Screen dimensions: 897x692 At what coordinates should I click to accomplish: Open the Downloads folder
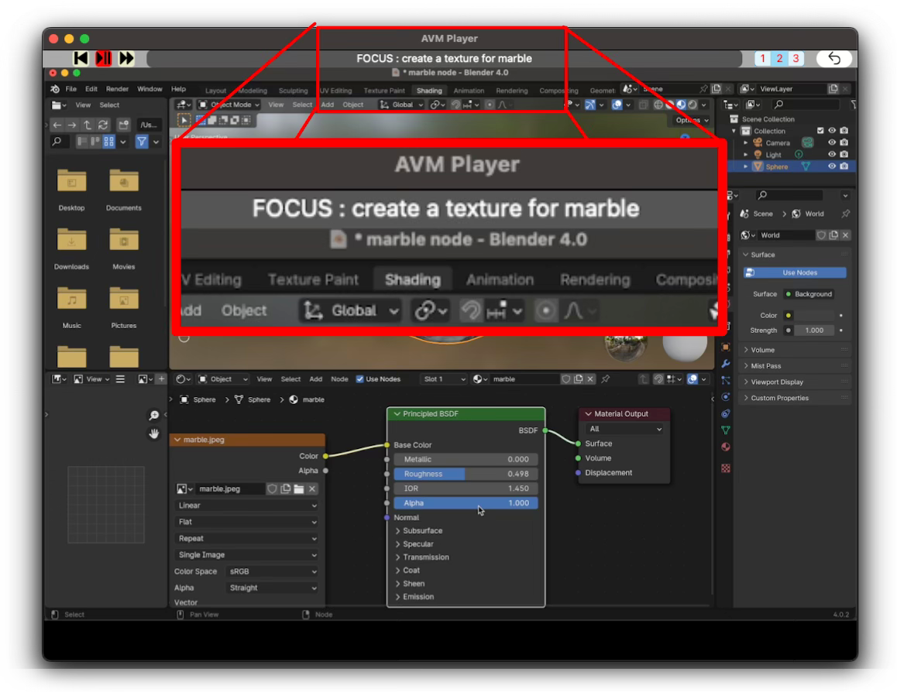coord(71,248)
